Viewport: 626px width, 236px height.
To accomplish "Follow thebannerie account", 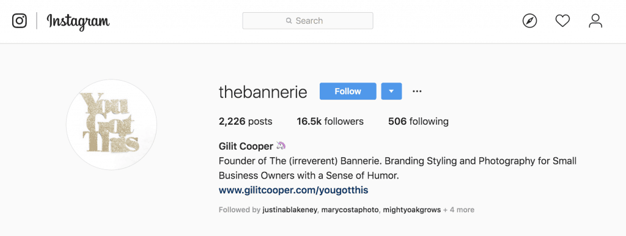I will coord(348,91).
